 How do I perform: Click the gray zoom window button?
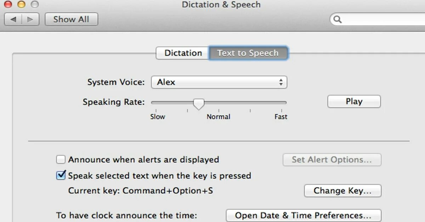34,5
